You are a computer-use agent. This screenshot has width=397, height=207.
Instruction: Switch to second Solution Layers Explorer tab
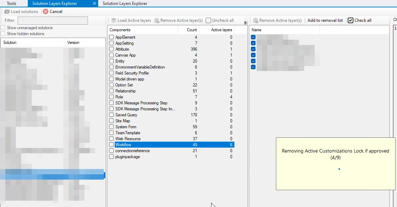(125, 4)
